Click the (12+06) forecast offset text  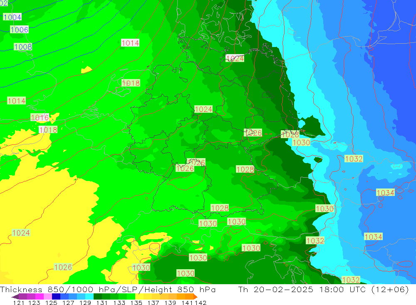pos(390,289)
